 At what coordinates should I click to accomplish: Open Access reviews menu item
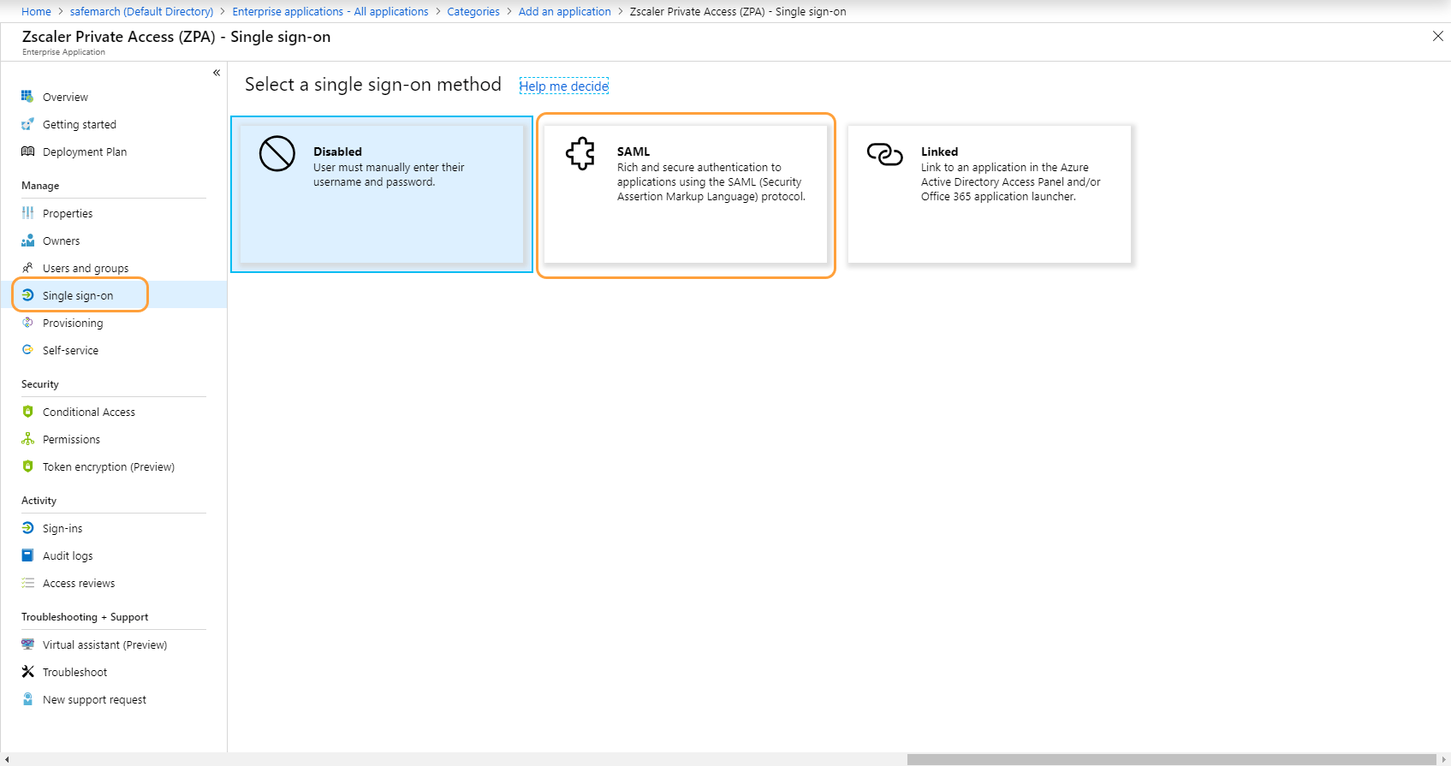(x=79, y=583)
